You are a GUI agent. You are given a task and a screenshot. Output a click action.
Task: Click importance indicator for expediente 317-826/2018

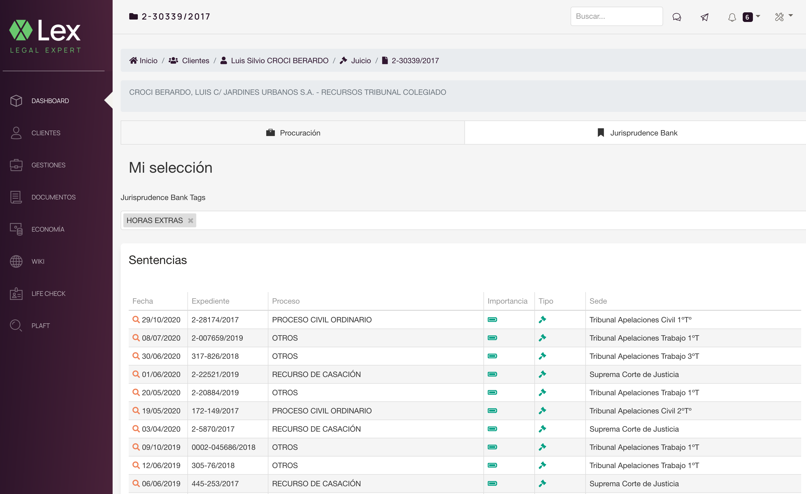click(492, 356)
